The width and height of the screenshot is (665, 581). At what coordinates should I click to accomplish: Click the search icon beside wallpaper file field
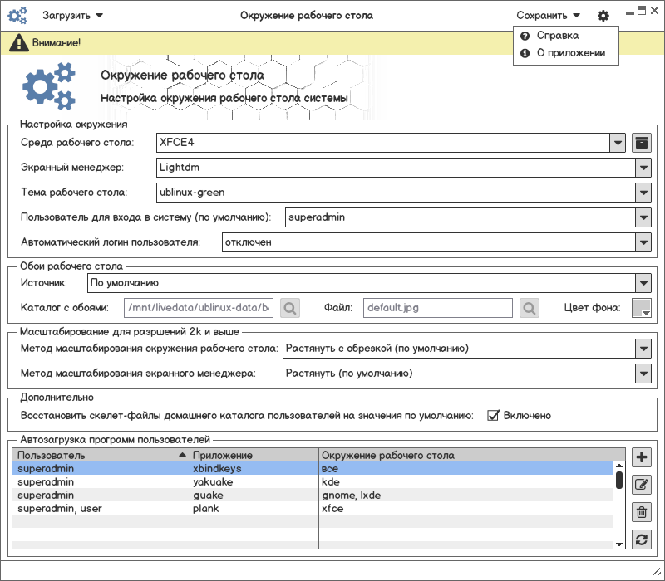coord(530,308)
